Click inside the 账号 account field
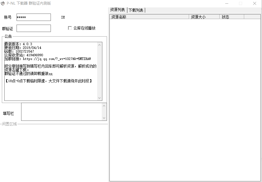This screenshot has width=262, height=182. tap(34, 17)
